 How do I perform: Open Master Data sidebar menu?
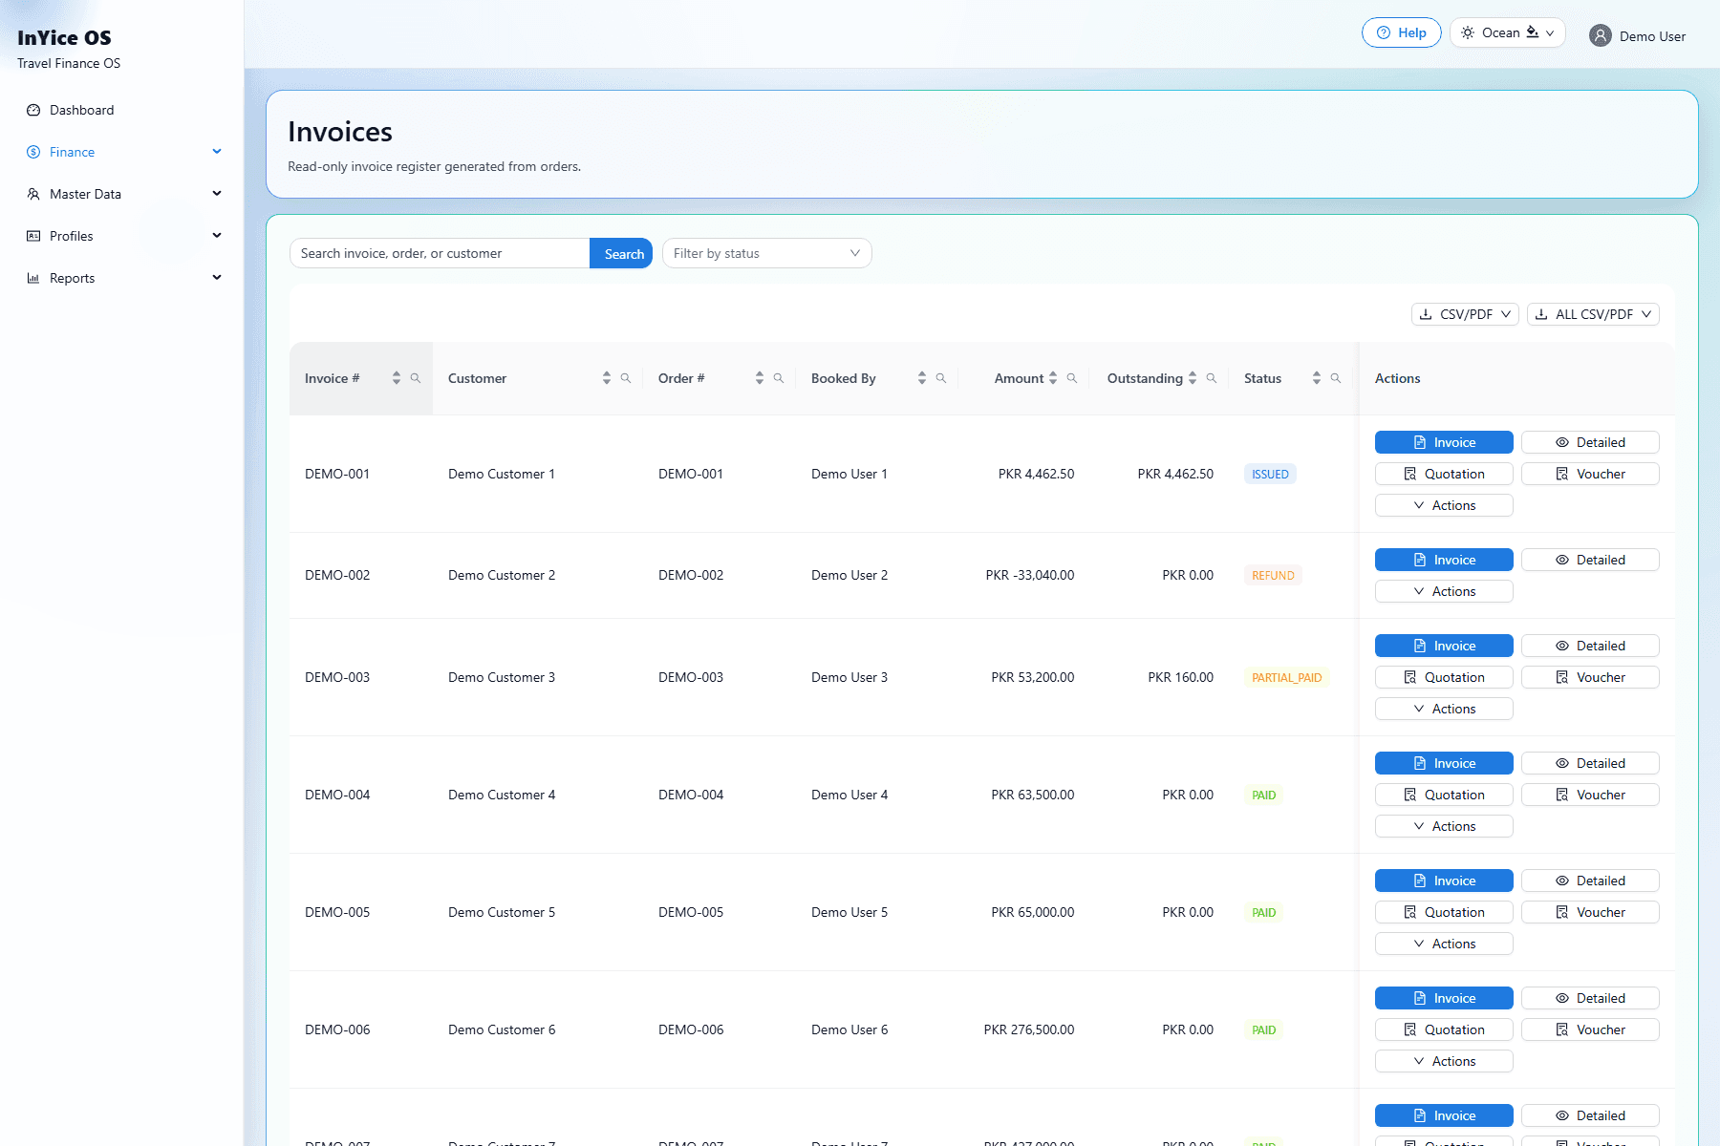(122, 194)
